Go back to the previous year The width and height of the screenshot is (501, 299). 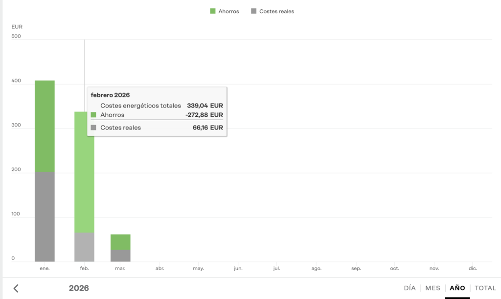pos(16,288)
